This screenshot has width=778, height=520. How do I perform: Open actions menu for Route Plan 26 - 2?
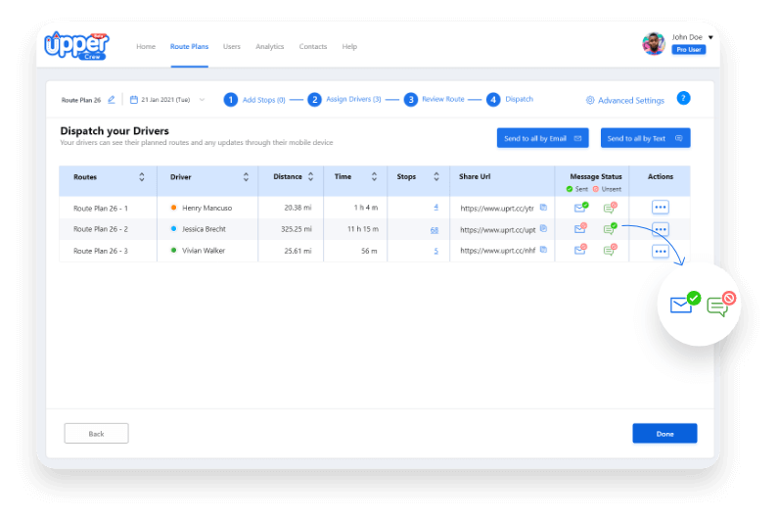[660, 229]
